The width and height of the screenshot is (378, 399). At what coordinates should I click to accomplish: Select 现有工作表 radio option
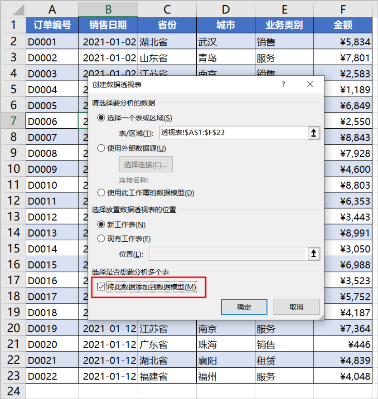coord(102,239)
